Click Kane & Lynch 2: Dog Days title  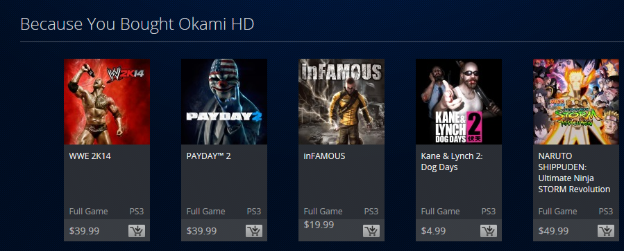pyautogui.click(x=452, y=162)
